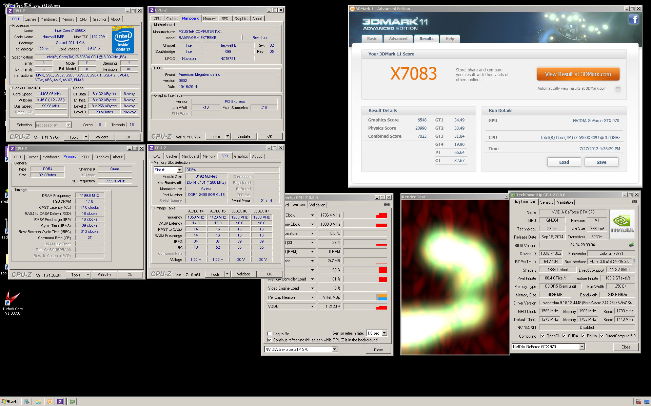
Task: Click the X7083 score text
Action: pyautogui.click(x=413, y=74)
